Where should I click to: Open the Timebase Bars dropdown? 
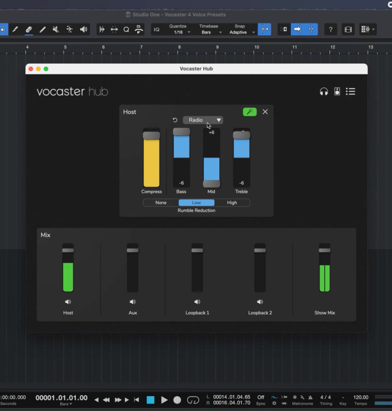(211, 32)
